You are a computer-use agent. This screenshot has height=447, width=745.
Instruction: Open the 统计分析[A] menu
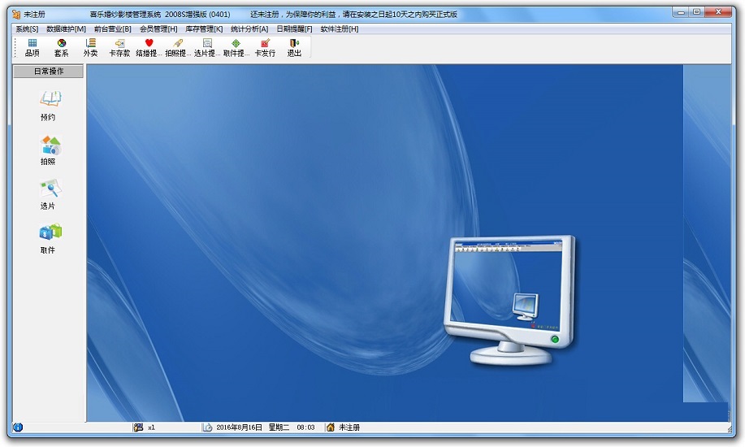[249, 29]
